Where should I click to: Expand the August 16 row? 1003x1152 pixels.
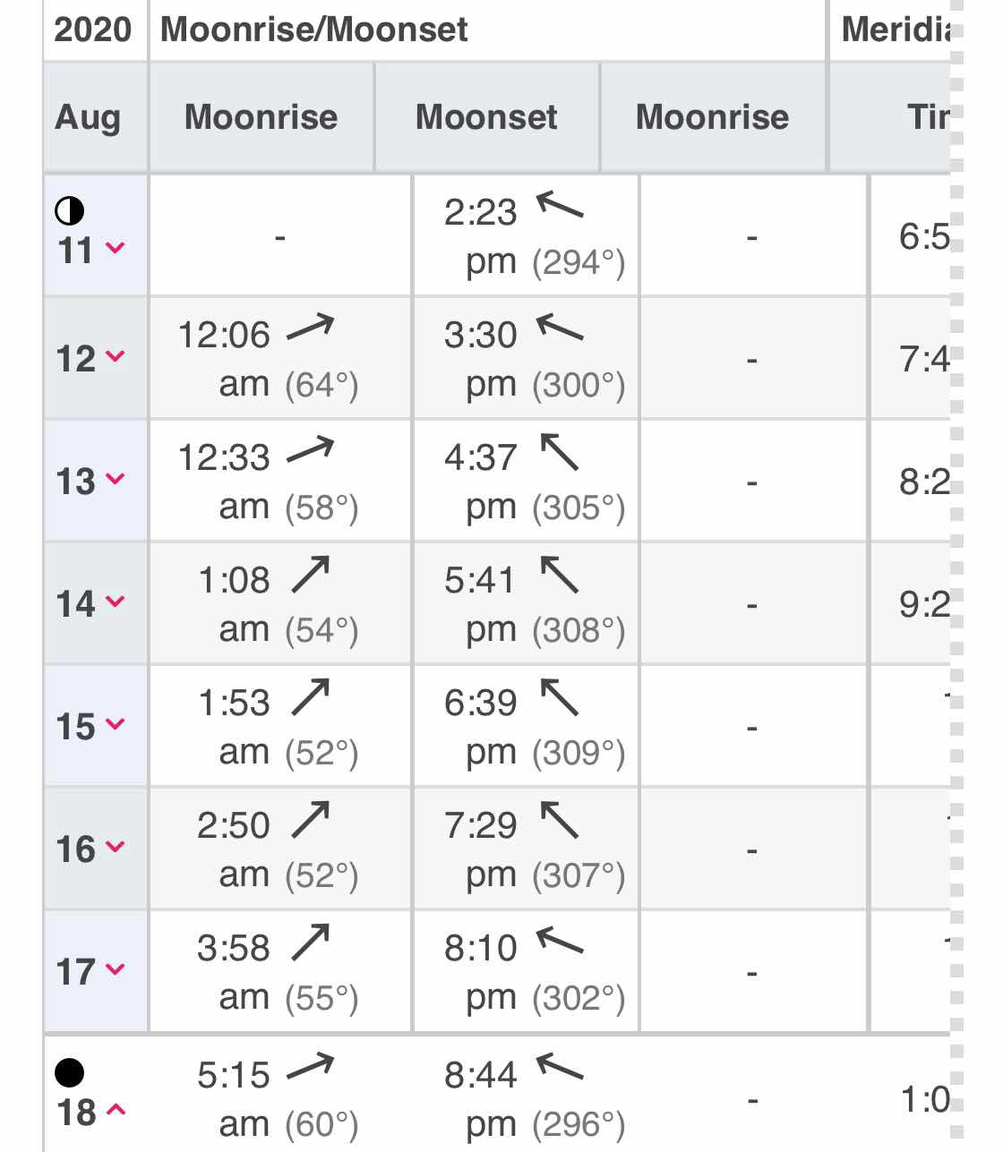point(115,847)
